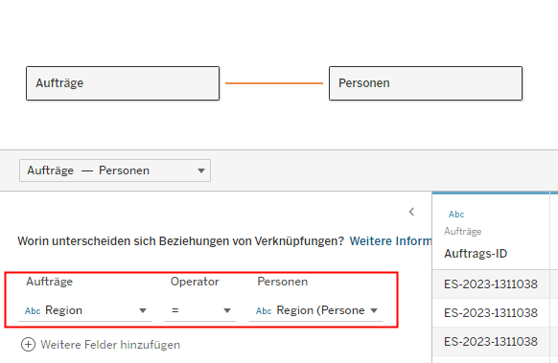Select the Aufträge table box
Screen dimensions: 558x363
[x=123, y=83]
